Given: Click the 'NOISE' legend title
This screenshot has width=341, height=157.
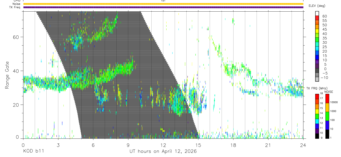Looking at the screenshot, I should point(329,92).
